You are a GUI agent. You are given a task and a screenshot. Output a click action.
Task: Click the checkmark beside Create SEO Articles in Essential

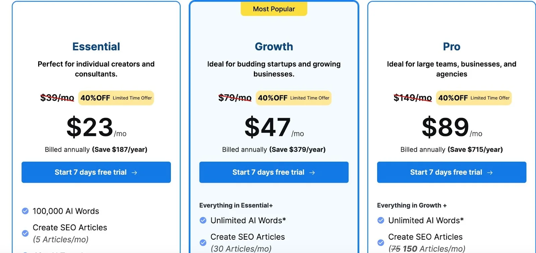coord(25,233)
